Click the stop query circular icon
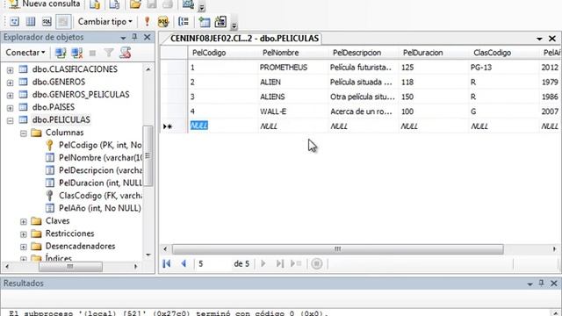The image size is (562, 316). coord(316,263)
